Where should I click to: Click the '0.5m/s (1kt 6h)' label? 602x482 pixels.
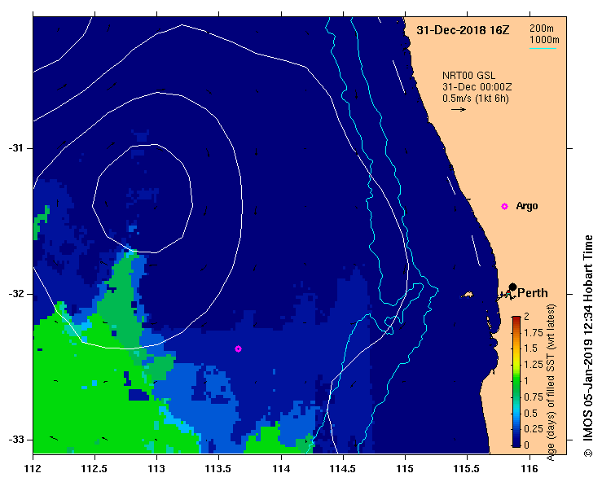click(x=475, y=99)
